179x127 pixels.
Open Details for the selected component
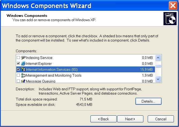pos(148,101)
